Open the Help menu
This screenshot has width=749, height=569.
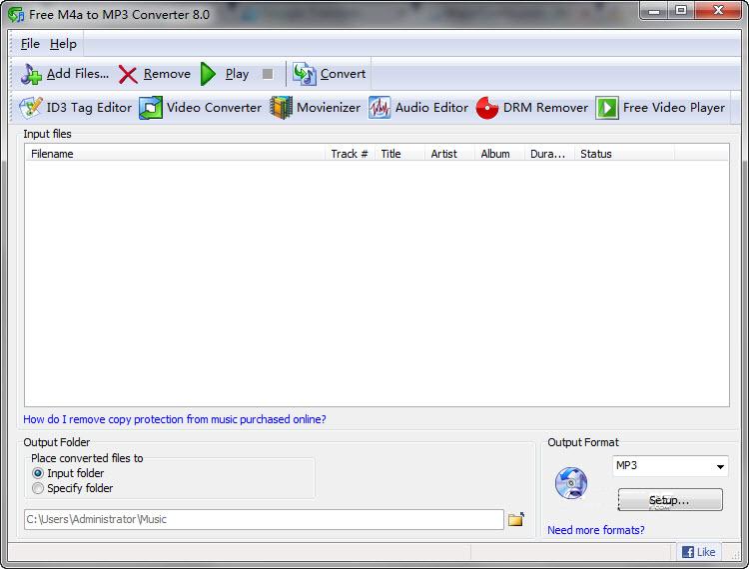tap(63, 44)
